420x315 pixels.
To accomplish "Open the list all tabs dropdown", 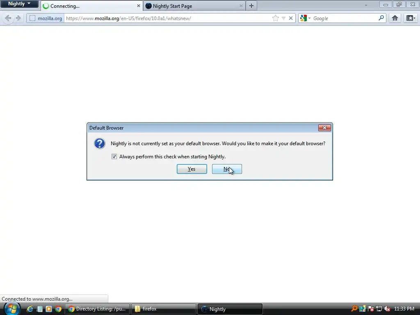I will pos(366,5).
